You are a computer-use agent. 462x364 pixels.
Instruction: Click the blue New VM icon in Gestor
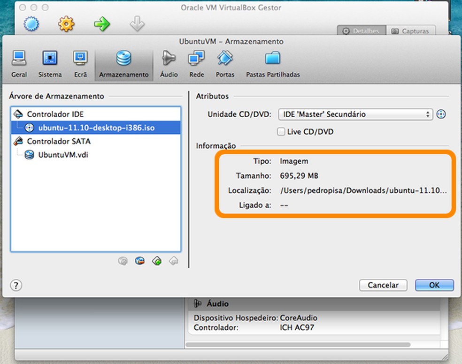(x=31, y=24)
